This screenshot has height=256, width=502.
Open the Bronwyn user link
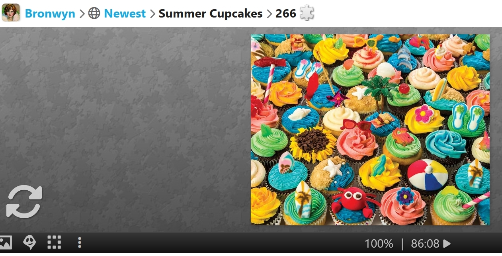tap(50, 14)
